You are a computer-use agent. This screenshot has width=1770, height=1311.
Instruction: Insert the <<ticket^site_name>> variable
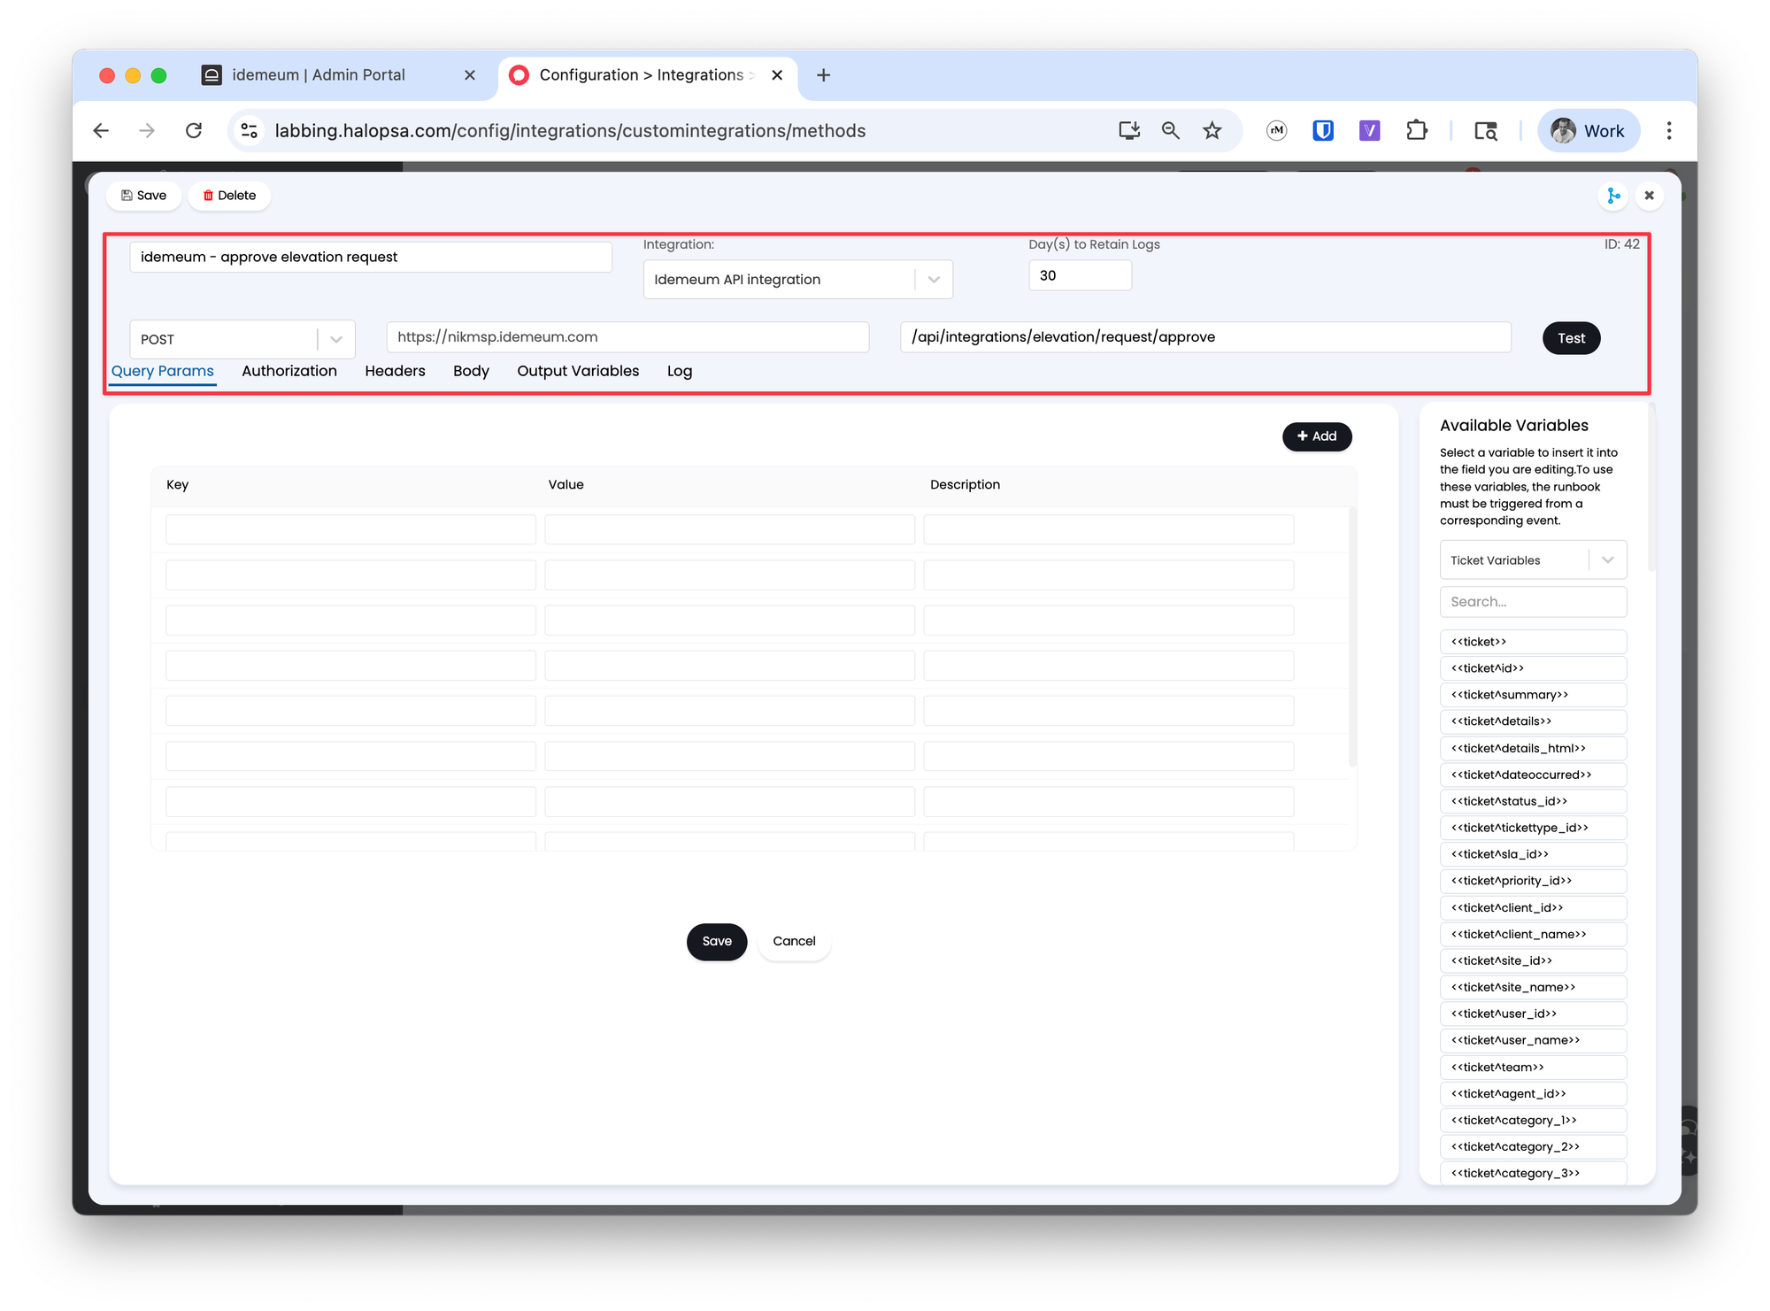[x=1533, y=987]
